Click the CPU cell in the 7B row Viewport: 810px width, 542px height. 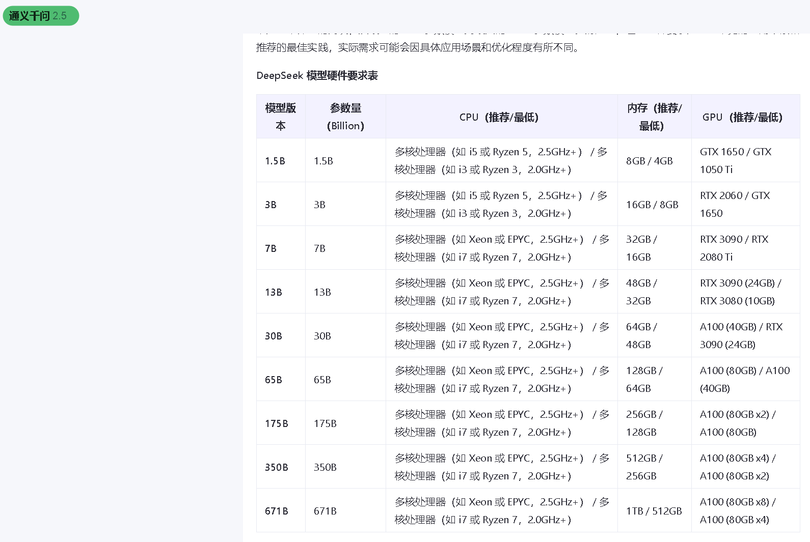click(x=502, y=248)
